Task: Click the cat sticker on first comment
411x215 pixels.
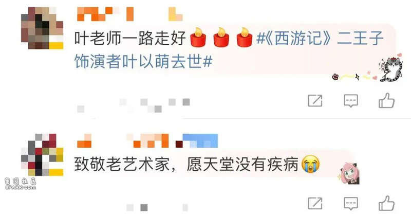Action: point(391,68)
